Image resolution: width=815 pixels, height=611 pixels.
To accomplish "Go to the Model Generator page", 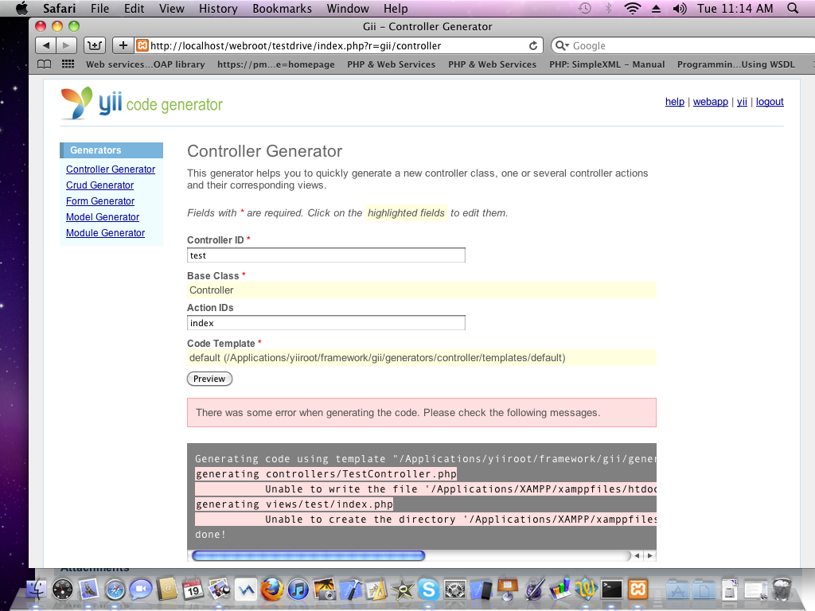I will 103,217.
